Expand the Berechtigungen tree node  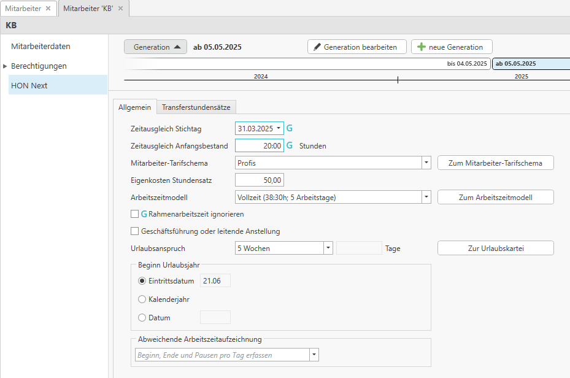(x=6, y=66)
